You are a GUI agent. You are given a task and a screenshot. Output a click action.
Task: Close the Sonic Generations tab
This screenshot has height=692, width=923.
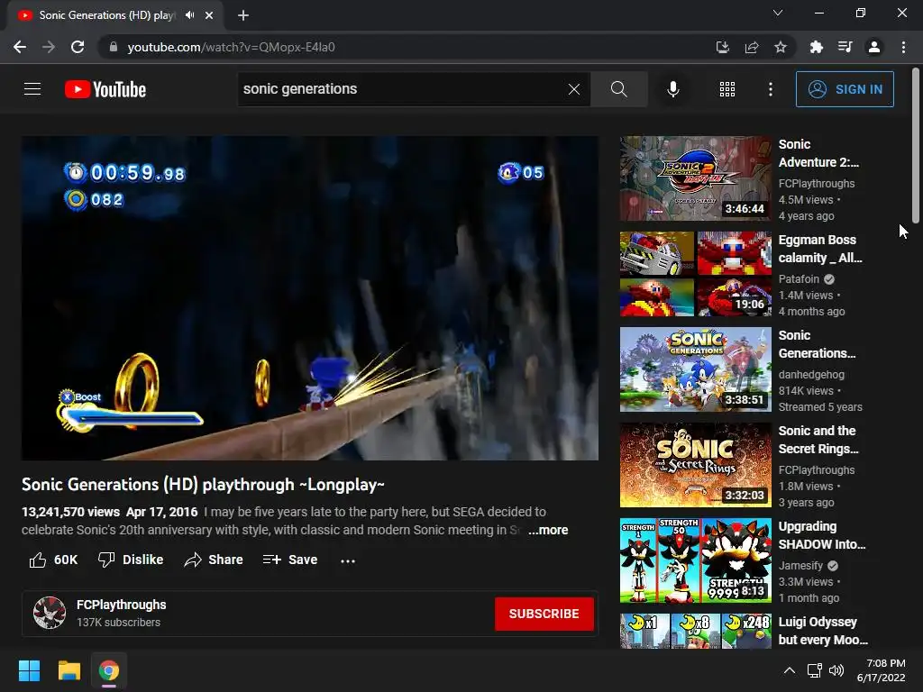coord(209,15)
